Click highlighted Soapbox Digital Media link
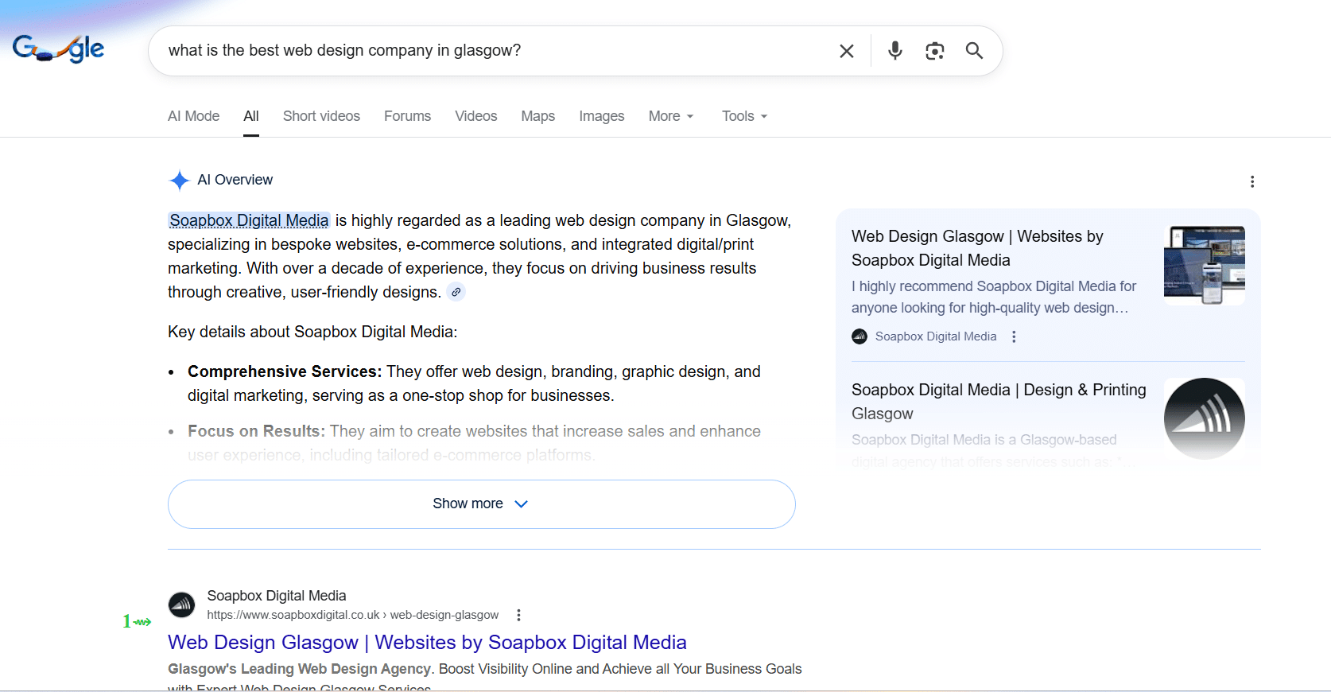Screen dimensions: 1331x692 coord(249,220)
